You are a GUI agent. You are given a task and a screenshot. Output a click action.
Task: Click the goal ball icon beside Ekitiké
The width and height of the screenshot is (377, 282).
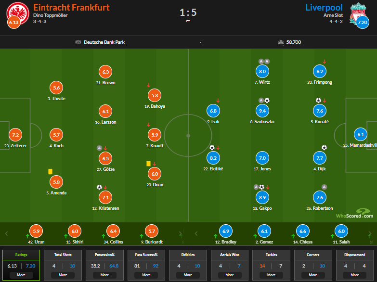212,148
